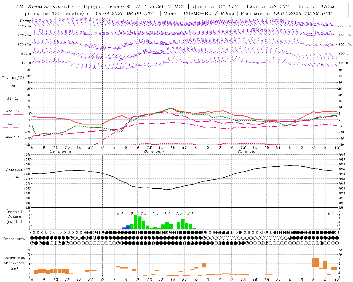The height and width of the screenshot is (282, 353).
Task: Click the (мм/3ч.) precipitation unit label
Action: coord(14,211)
